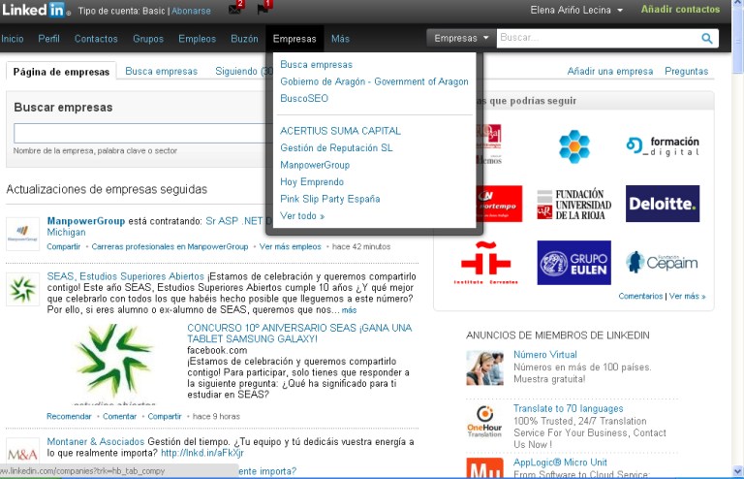Click the Número Virtual ad image

point(484,367)
